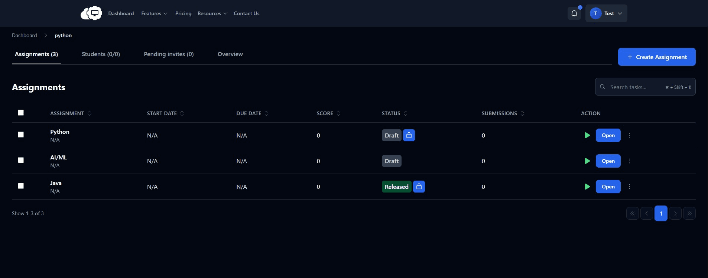Go to the first page of assignments

633,213
